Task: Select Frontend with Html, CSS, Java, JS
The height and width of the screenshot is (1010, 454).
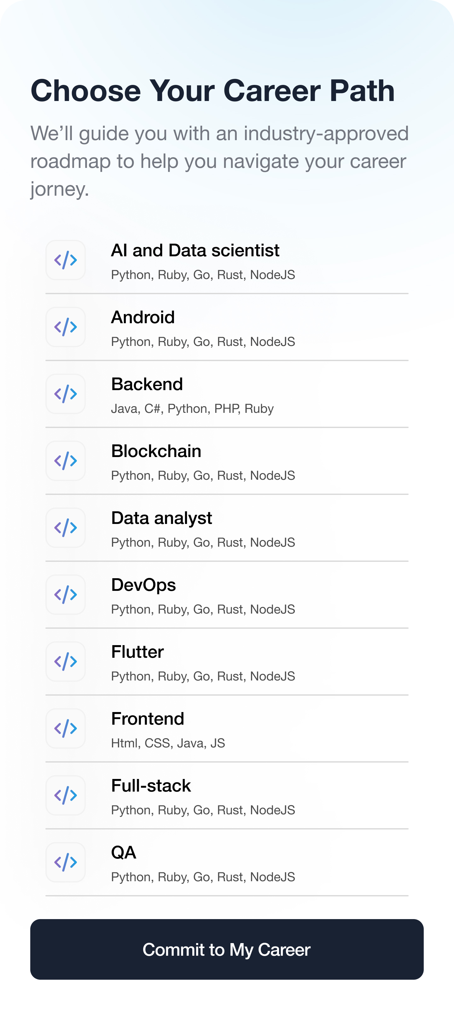Action: click(148, 719)
